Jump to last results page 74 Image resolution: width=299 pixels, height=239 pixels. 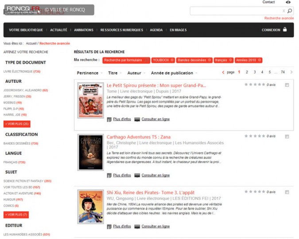pyautogui.click(x=283, y=72)
